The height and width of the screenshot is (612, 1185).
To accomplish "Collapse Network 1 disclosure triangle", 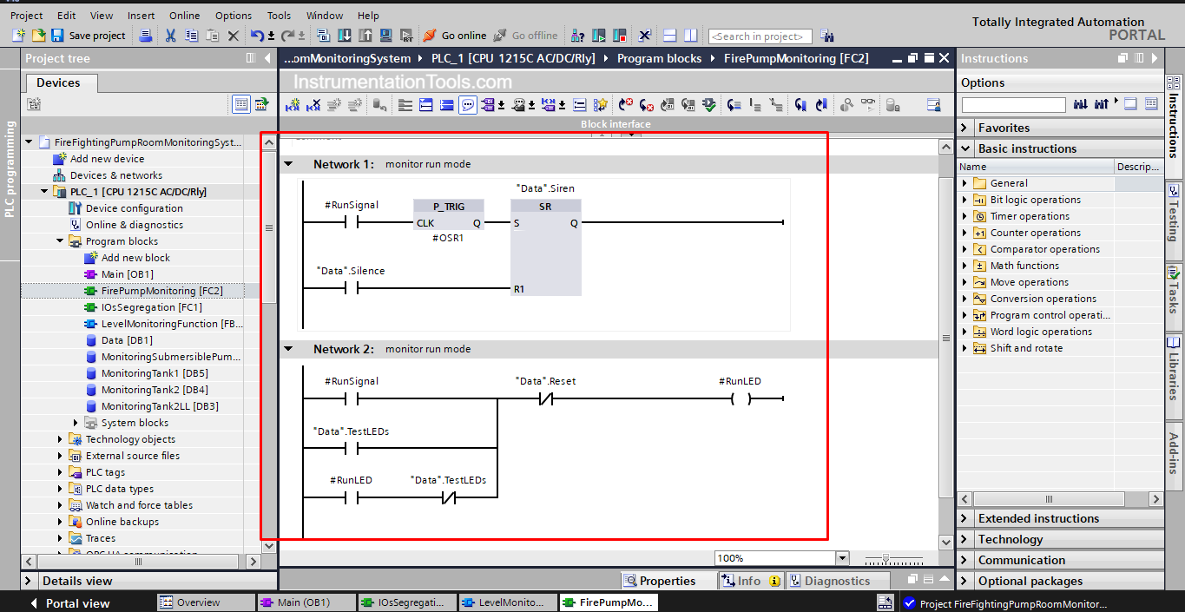I will point(288,164).
